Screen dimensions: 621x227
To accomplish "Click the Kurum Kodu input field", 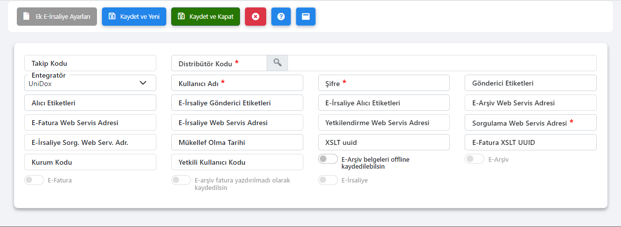I will pos(90,162).
